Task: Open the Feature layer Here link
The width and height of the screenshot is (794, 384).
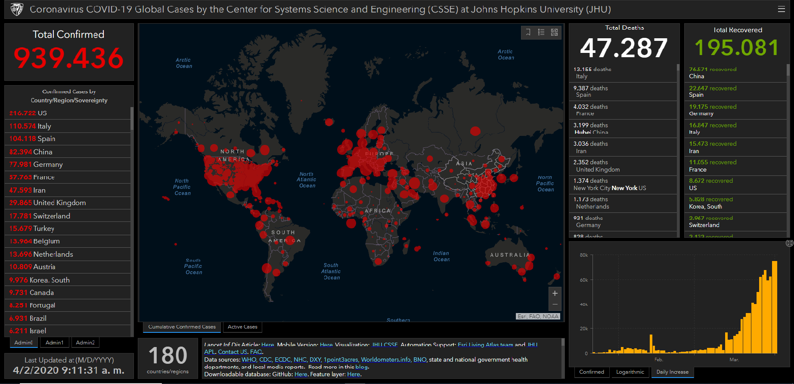Action: pos(354,374)
